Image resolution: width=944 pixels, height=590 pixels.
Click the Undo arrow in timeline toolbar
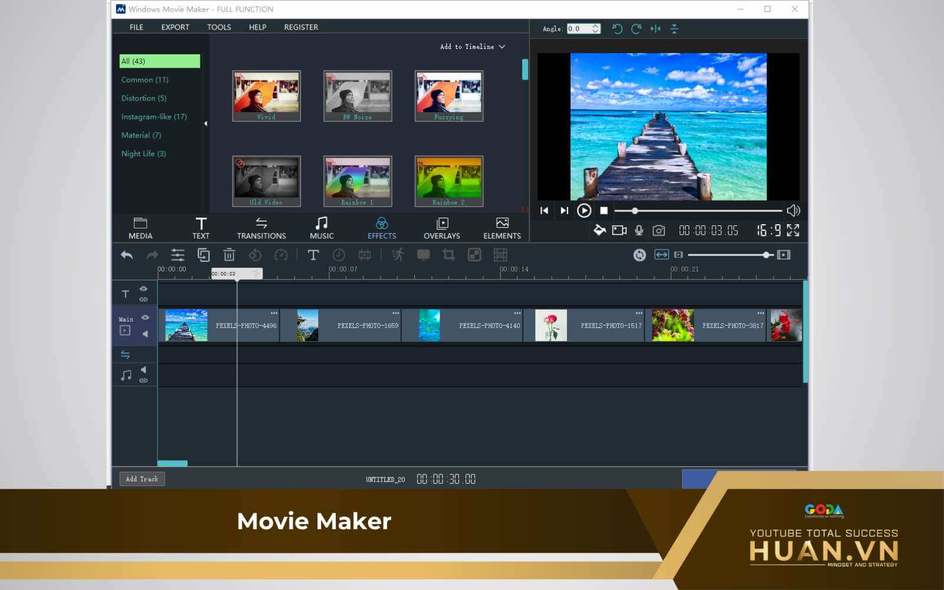click(x=127, y=255)
